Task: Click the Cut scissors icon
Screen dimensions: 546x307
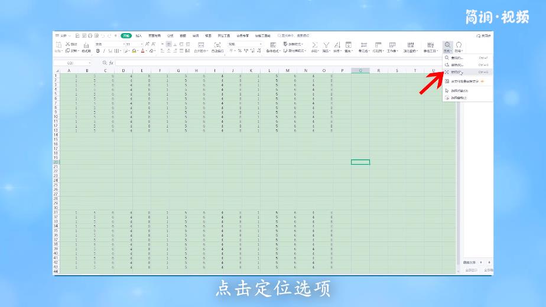Action: pyautogui.click(x=67, y=44)
